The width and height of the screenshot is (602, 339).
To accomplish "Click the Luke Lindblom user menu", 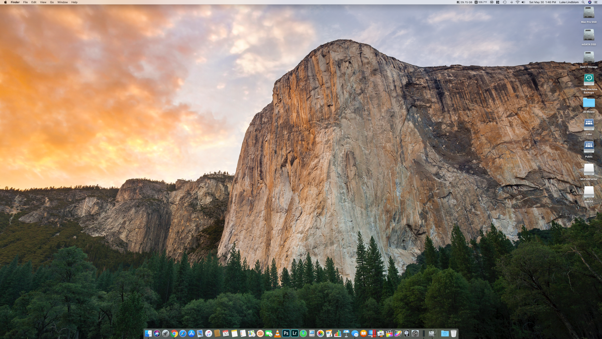I will tap(569, 2).
